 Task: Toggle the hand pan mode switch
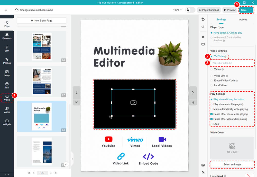pyautogui.click(x=190, y=10)
